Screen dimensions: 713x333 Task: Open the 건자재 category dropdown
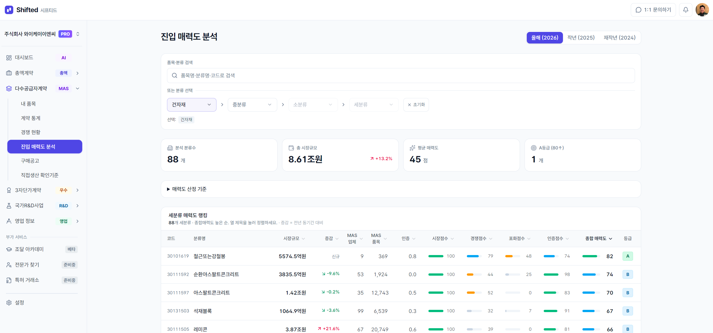[192, 105]
